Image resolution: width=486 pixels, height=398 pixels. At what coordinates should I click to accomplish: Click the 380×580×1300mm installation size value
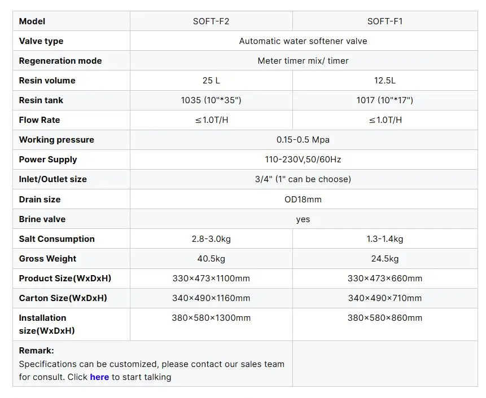pyautogui.click(x=211, y=318)
